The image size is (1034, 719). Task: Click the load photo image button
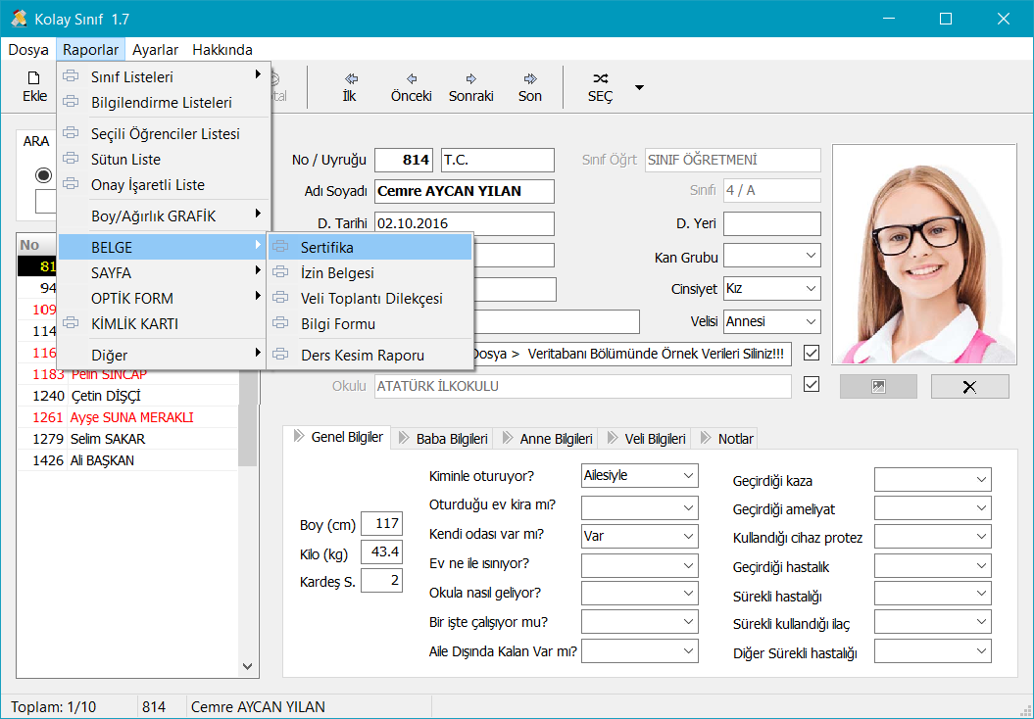click(x=878, y=387)
